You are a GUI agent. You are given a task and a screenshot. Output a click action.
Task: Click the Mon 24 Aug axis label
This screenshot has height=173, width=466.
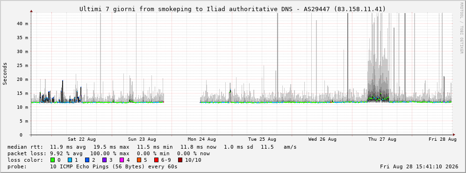tap(202, 139)
